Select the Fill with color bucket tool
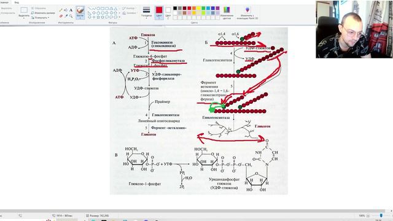 66,10
